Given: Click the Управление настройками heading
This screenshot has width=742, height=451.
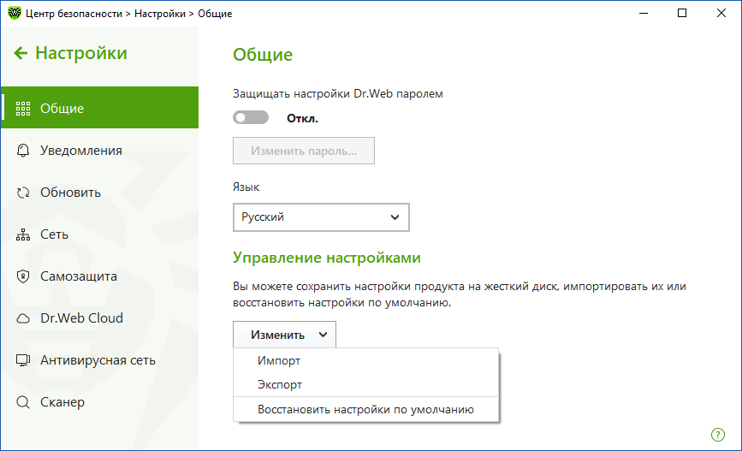Looking at the screenshot, I should coord(327,258).
